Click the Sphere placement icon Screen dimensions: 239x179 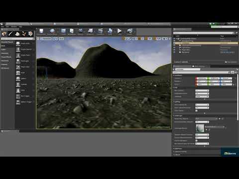pos(18,79)
